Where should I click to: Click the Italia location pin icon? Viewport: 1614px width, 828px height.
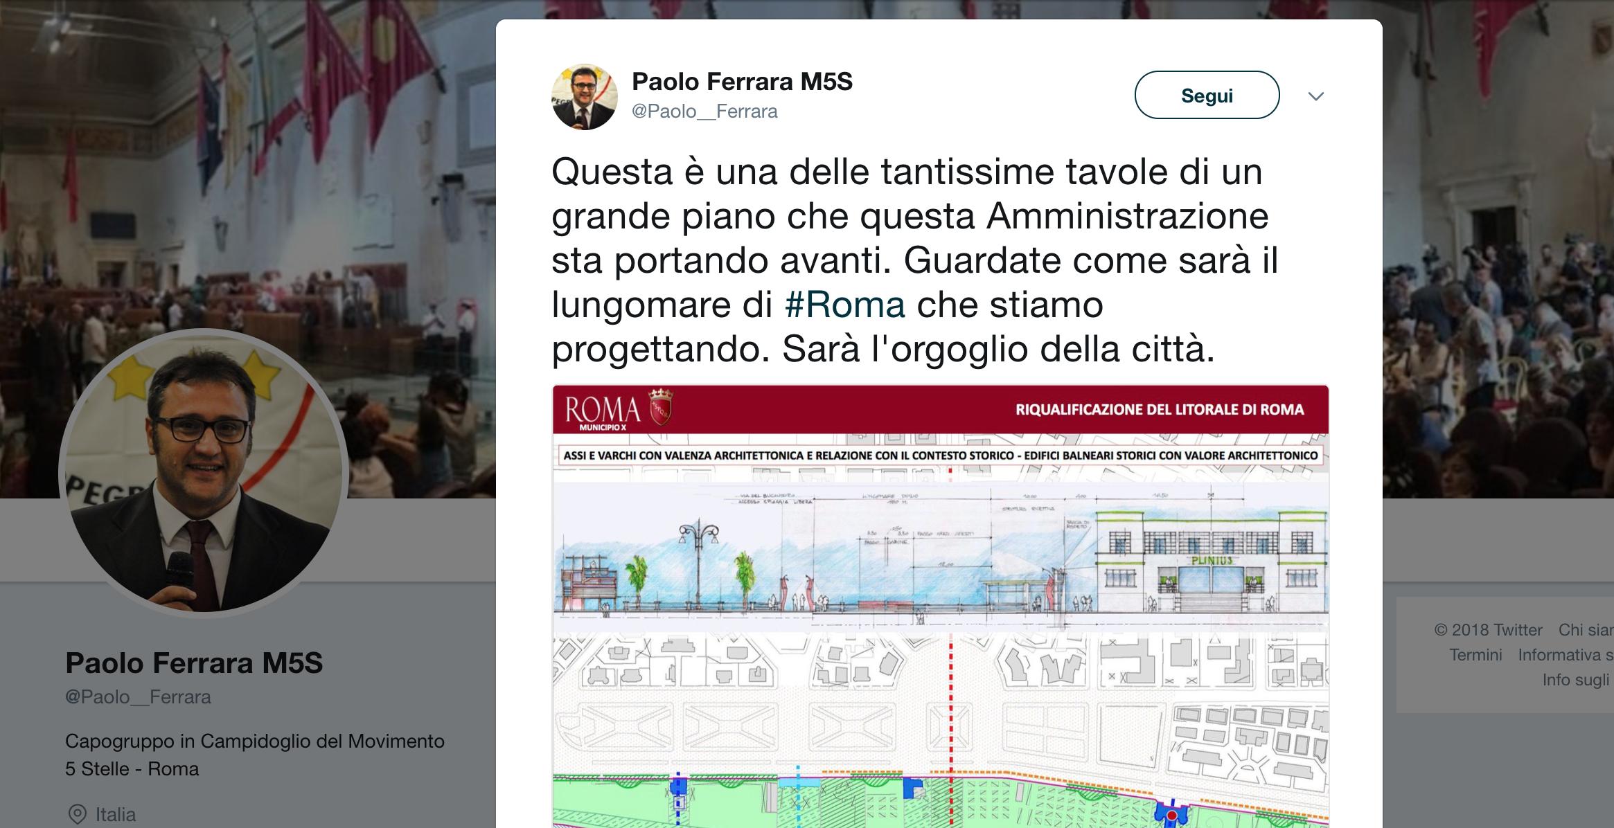(78, 814)
